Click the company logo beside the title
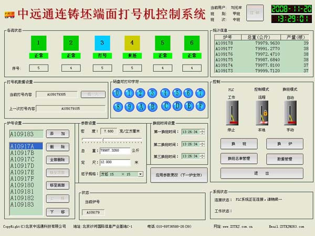 coord(9,14)
